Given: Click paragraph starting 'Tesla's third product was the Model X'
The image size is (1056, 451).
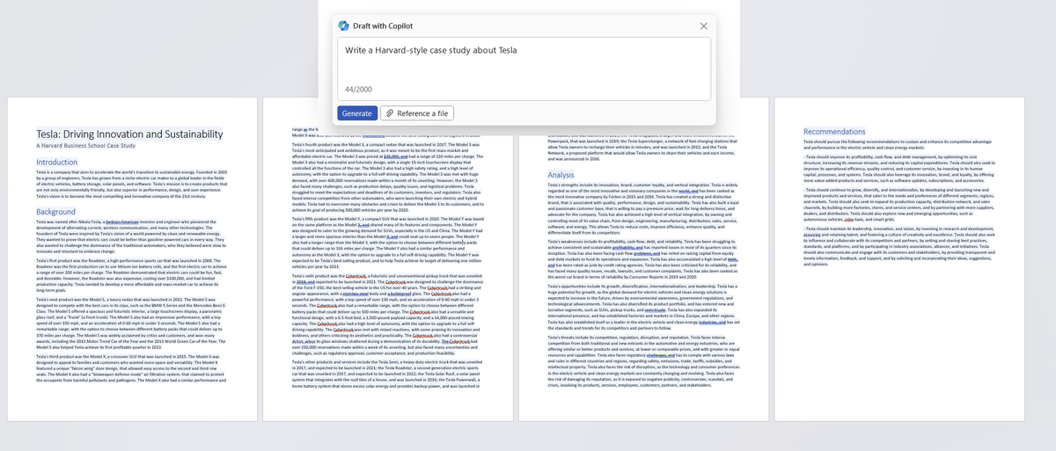Looking at the screenshot, I should 131,370.
